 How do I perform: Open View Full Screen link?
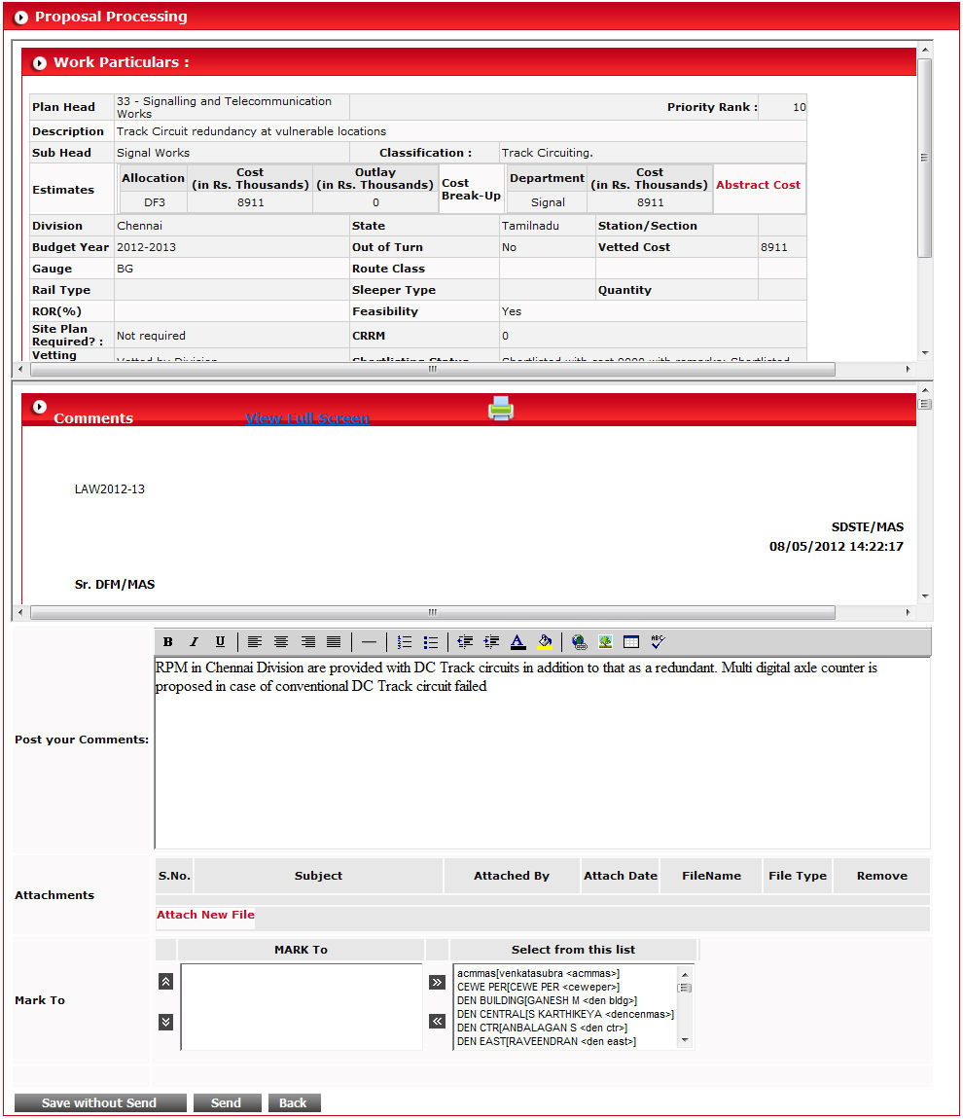pyautogui.click(x=307, y=418)
